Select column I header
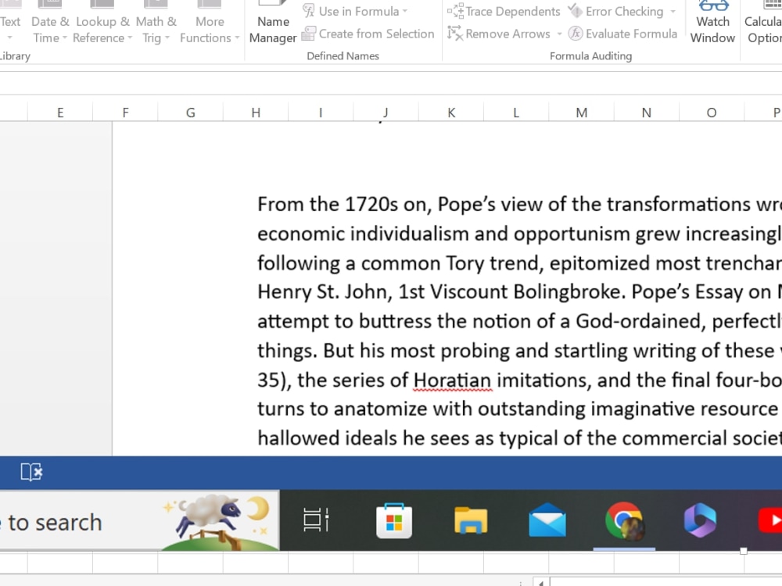 pos(321,113)
